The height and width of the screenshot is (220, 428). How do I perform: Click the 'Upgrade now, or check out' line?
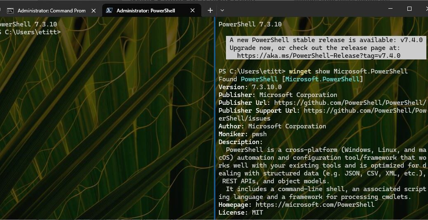(x=315, y=48)
